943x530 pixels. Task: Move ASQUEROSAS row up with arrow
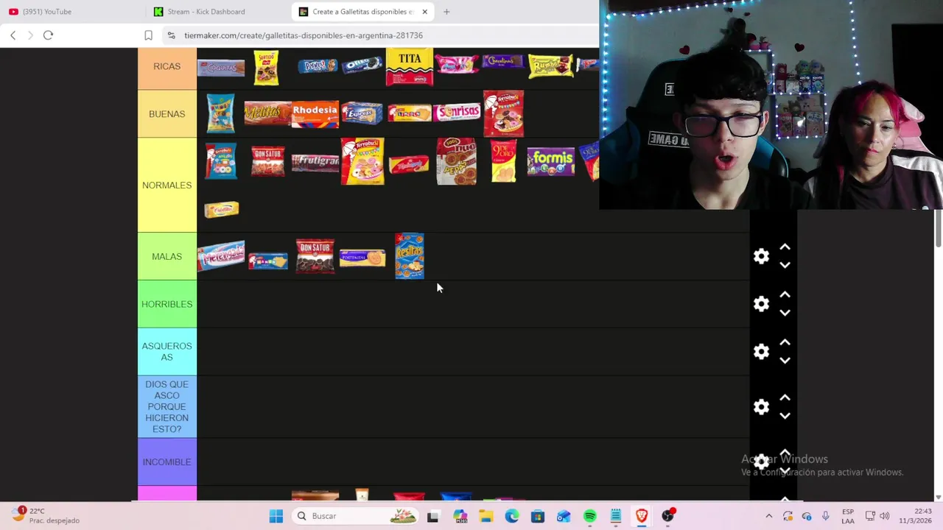(x=785, y=343)
